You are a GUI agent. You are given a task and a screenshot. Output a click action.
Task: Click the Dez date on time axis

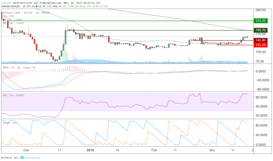(x=26, y=150)
